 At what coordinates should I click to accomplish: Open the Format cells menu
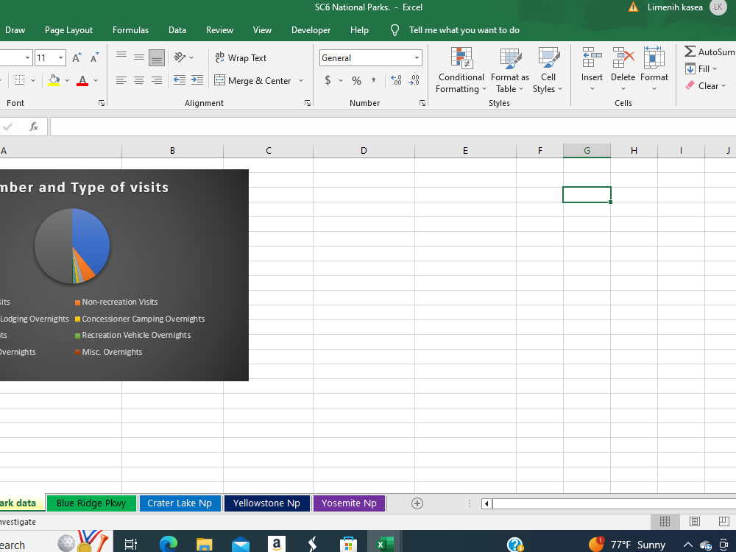tap(654, 71)
